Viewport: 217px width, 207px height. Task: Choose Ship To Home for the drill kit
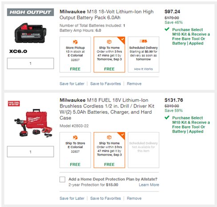109,150
